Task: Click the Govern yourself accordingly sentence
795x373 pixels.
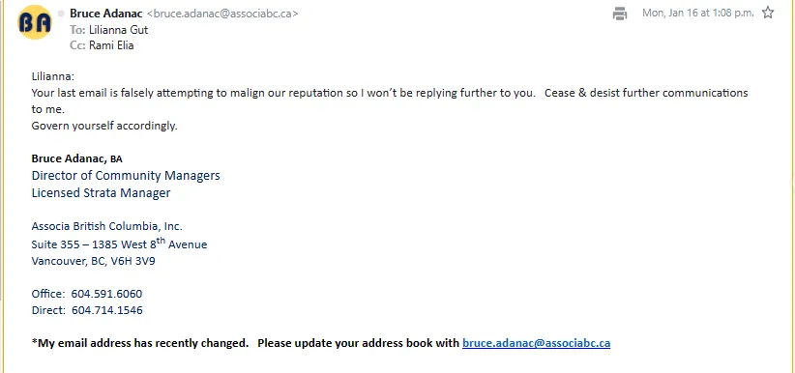Action: (x=104, y=126)
